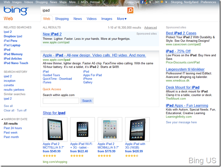
Task: Open the New iPad 2 sponsored result
Action: pos(52,34)
